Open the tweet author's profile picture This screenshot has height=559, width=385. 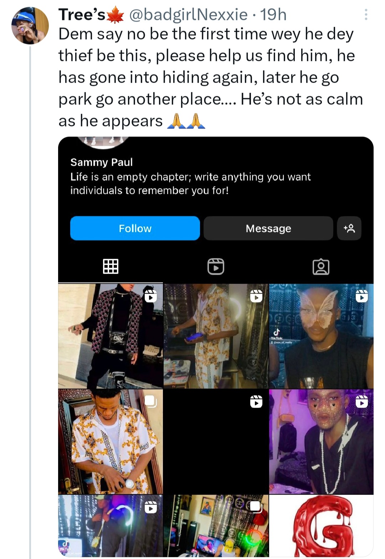(x=30, y=26)
